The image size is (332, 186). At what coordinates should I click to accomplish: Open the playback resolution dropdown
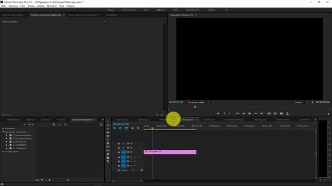(301, 102)
